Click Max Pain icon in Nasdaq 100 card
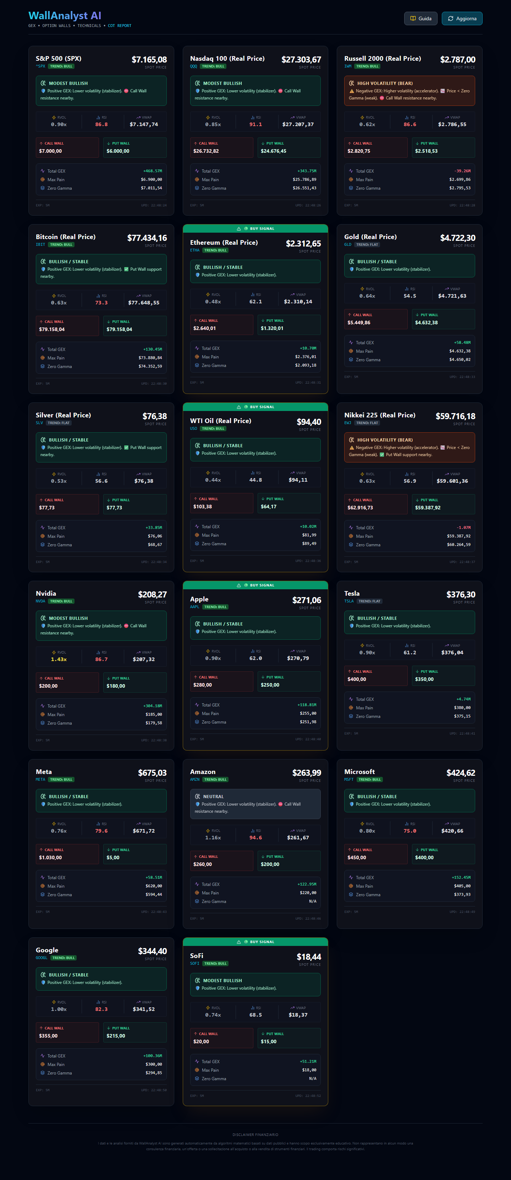Screen dimensions: 511x1180 (197, 180)
